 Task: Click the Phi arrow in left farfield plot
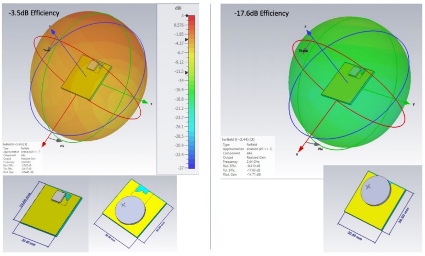(x=59, y=140)
